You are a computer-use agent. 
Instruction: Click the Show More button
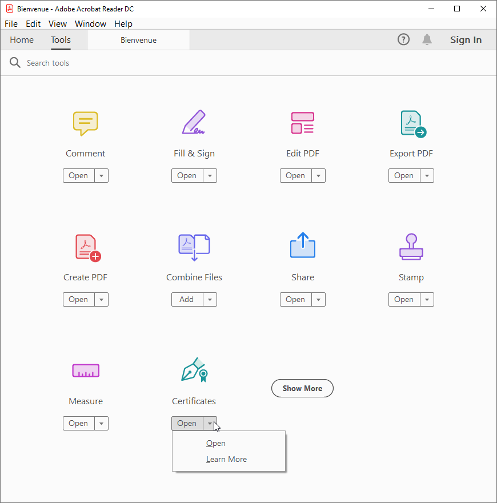pyautogui.click(x=302, y=388)
